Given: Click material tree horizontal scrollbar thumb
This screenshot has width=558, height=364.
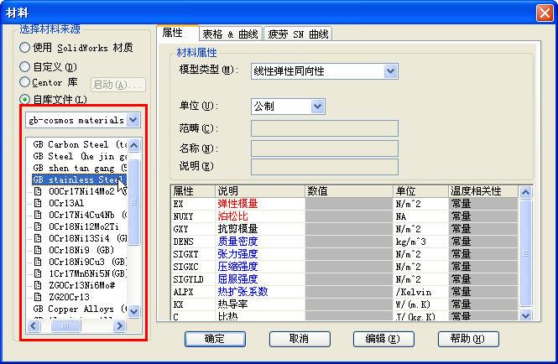Looking at the screenshot, I should (x=65, y=325).
